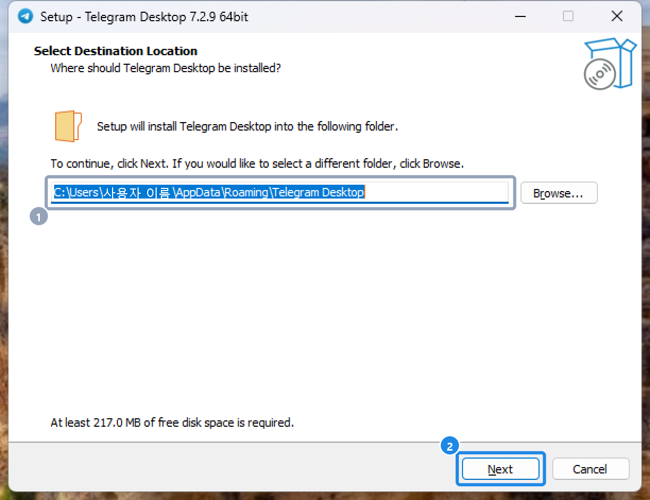Click the orange folder icon
This screenshot has height=500, width=650.
pos(68,126)
